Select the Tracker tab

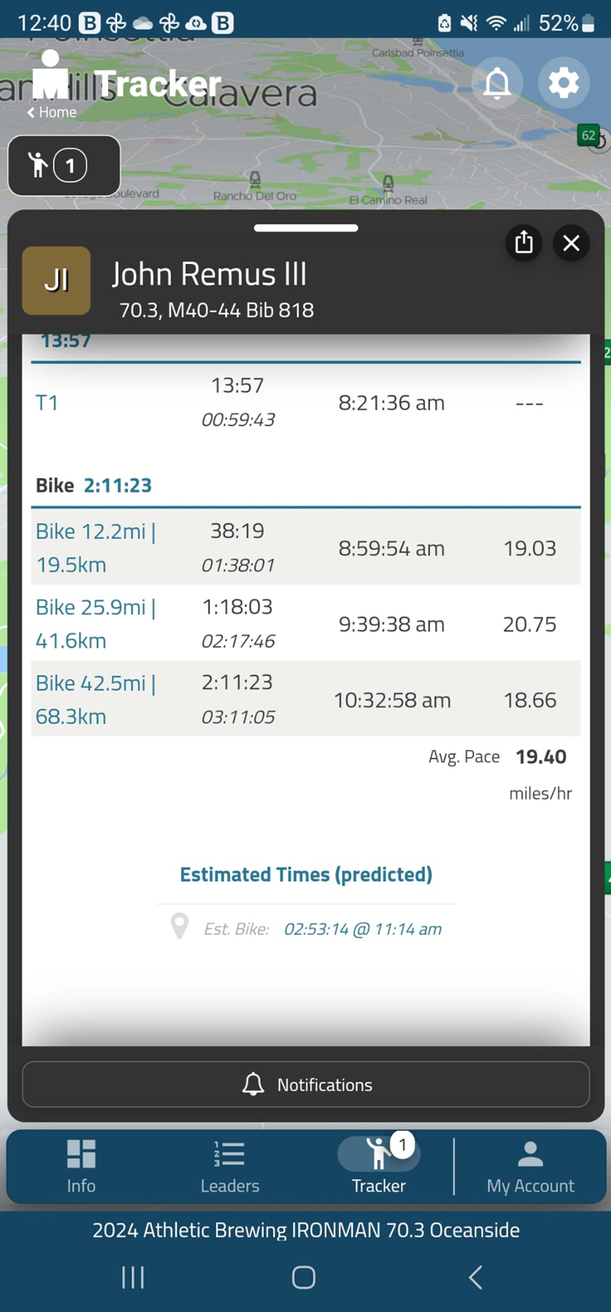point(378,1165)
